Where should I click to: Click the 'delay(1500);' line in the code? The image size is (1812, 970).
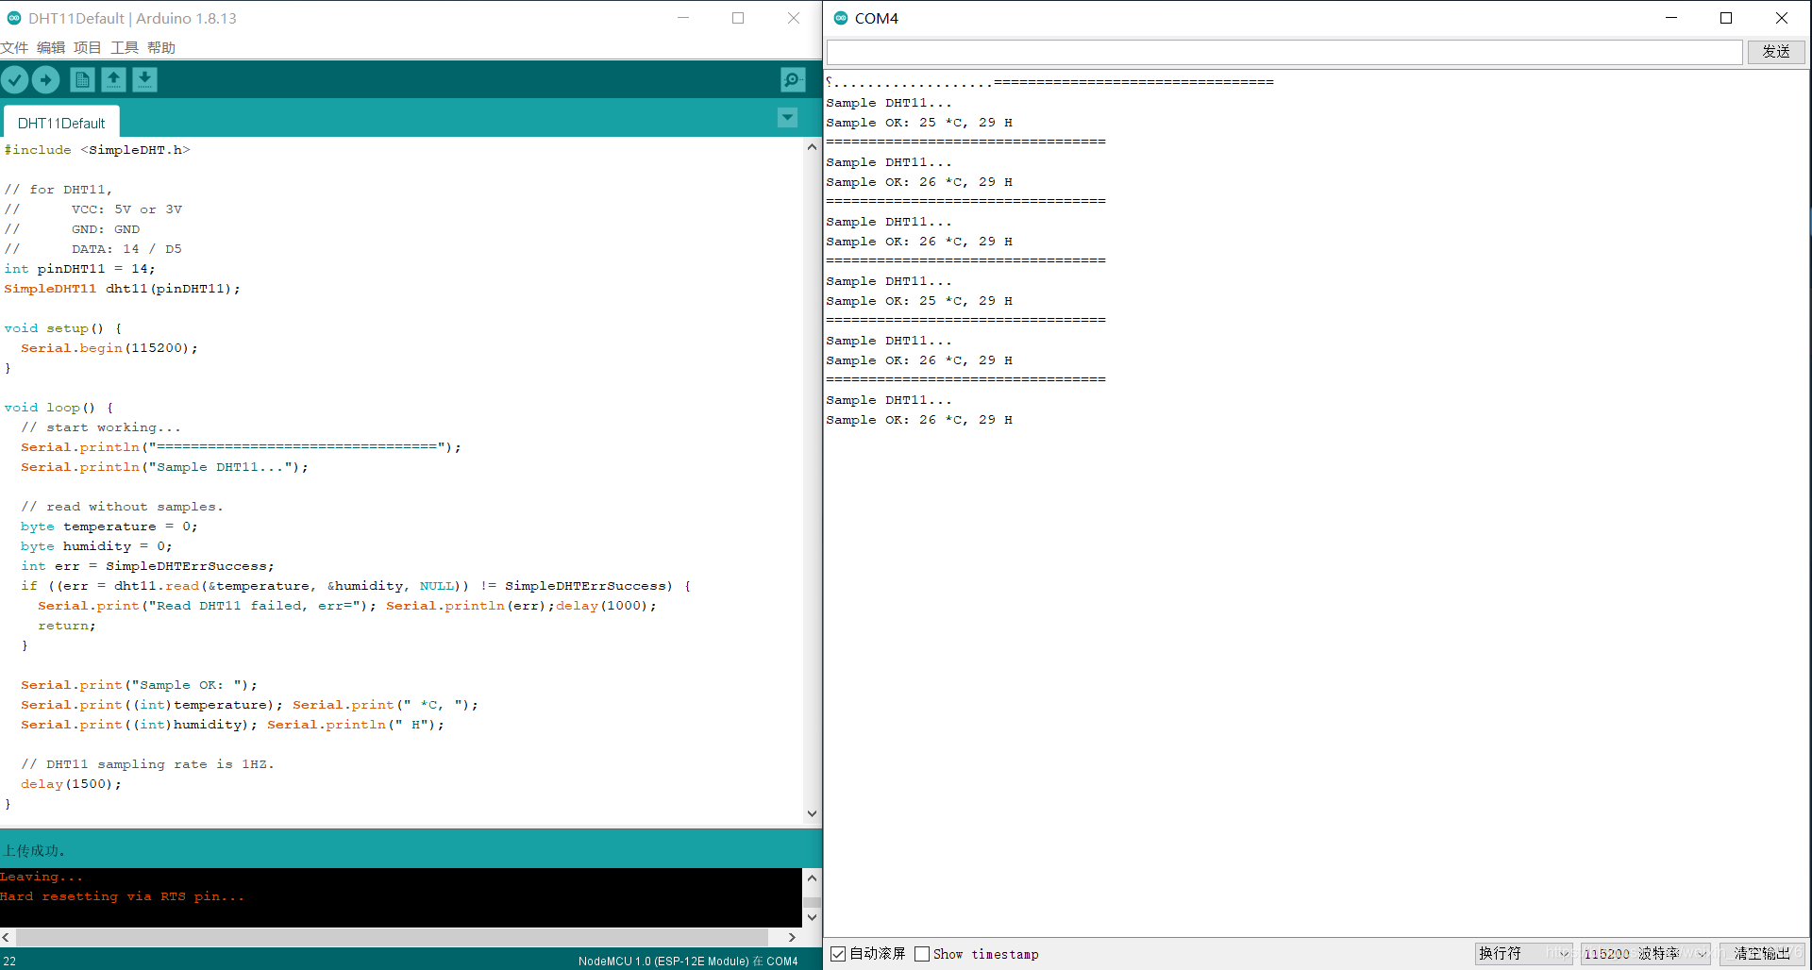click(x=71, y=784)
